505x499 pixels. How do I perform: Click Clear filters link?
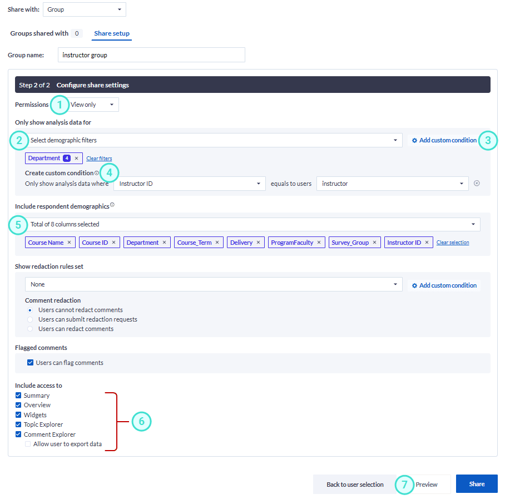[x=99, y=159]
